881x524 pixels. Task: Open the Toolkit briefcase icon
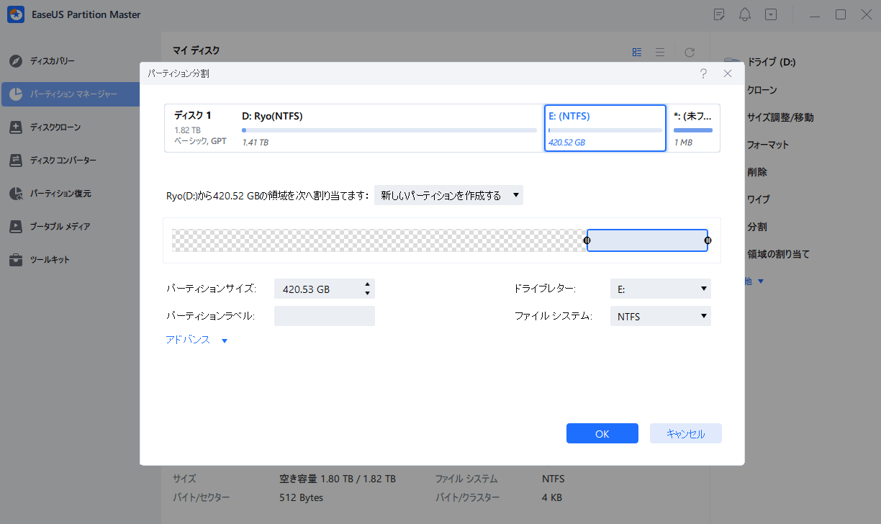point(16,260)
